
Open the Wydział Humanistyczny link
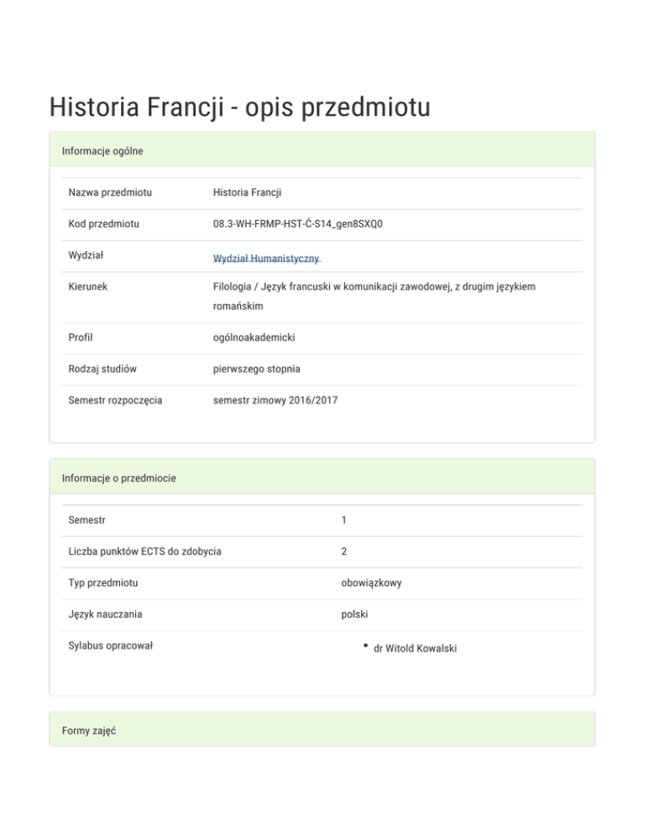[x=266, y=258]
